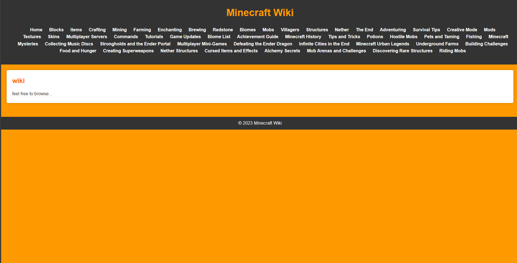Open Survival Tips

[427, 30]
